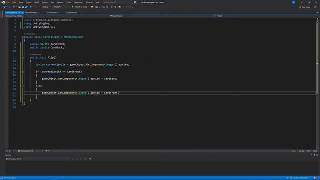The image size is (320, 180).
Task: Open the Assembly-CSharp project dropdown
Action: pos(57,16)
